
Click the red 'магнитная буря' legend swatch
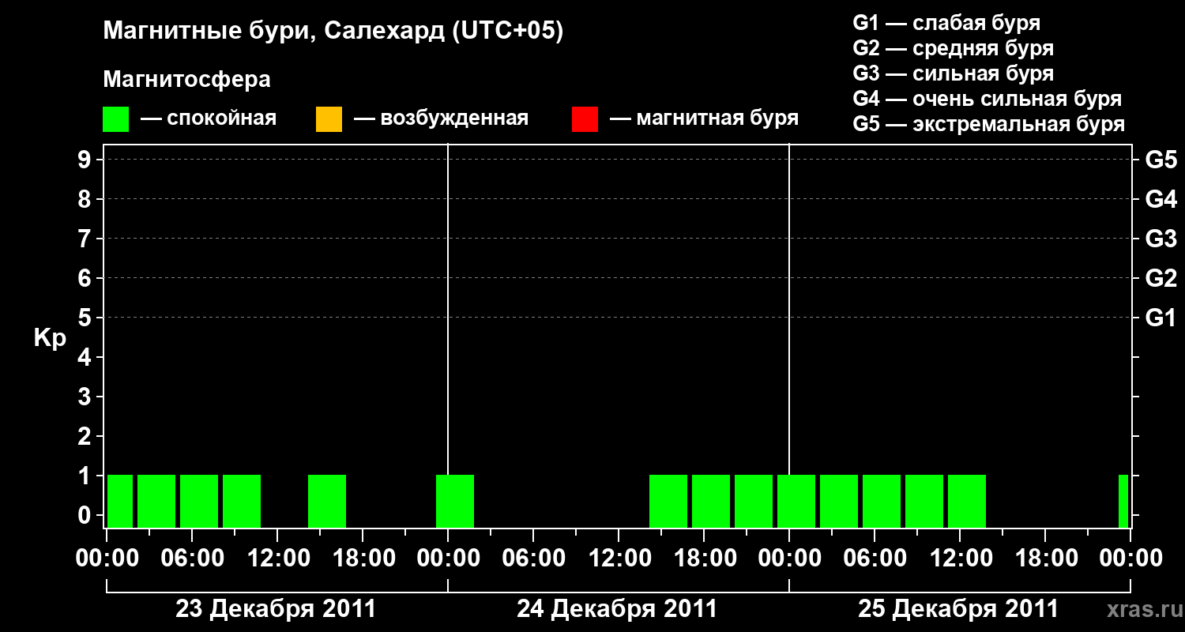tap(585, 118)
